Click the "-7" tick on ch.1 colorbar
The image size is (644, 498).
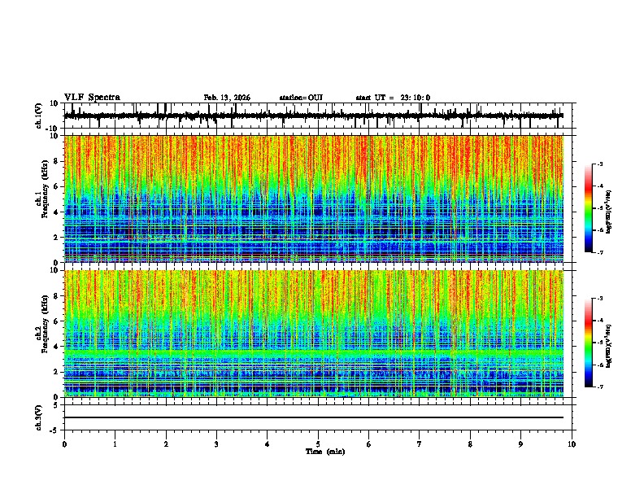click(599, 252)
